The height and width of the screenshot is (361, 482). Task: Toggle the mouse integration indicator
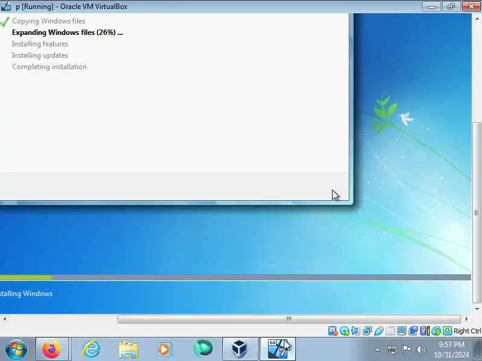pyautogui.click(x=436, y=331)
